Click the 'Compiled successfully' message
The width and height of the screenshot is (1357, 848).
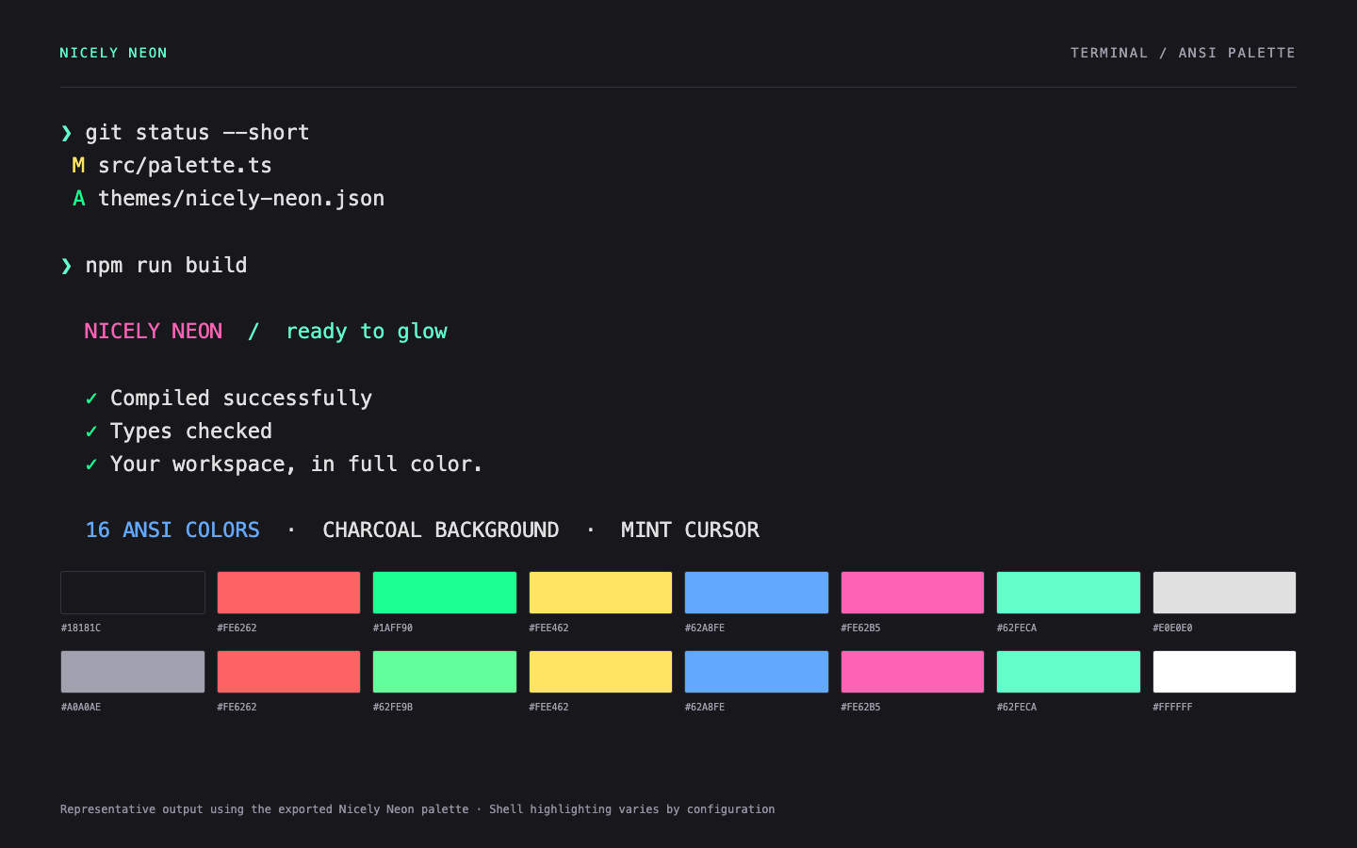tap(241, 399)
